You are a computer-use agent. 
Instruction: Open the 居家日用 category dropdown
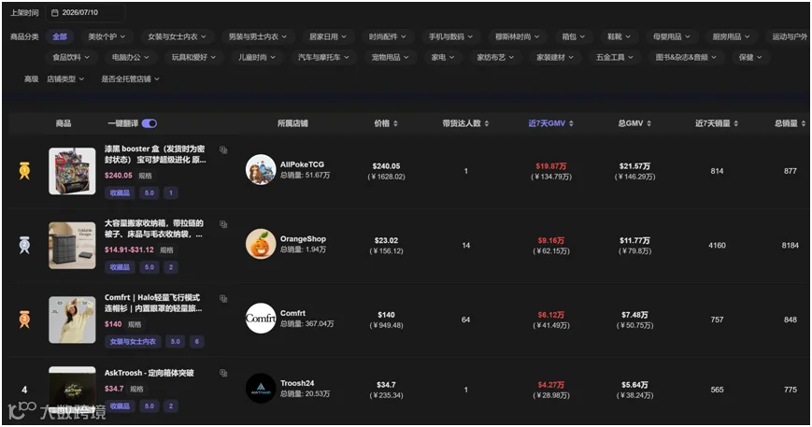328,36
